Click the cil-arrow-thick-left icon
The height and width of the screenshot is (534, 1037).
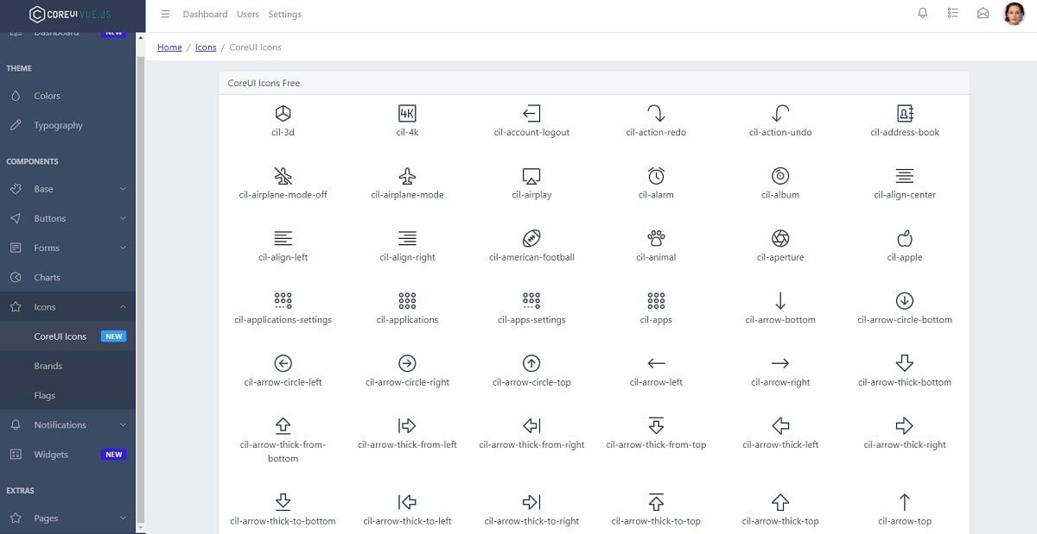click(780, 425)
